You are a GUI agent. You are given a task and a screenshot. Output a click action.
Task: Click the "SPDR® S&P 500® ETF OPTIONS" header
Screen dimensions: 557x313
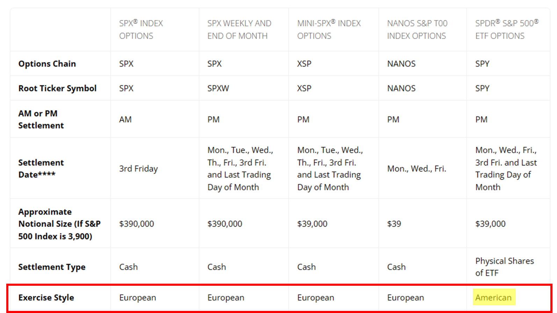tap(507, 30)
